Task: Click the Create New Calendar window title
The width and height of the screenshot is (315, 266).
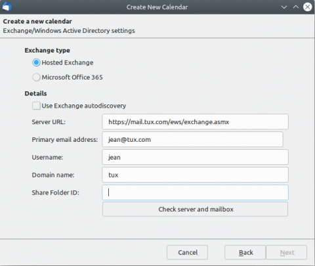Action: tap(157, 7)
